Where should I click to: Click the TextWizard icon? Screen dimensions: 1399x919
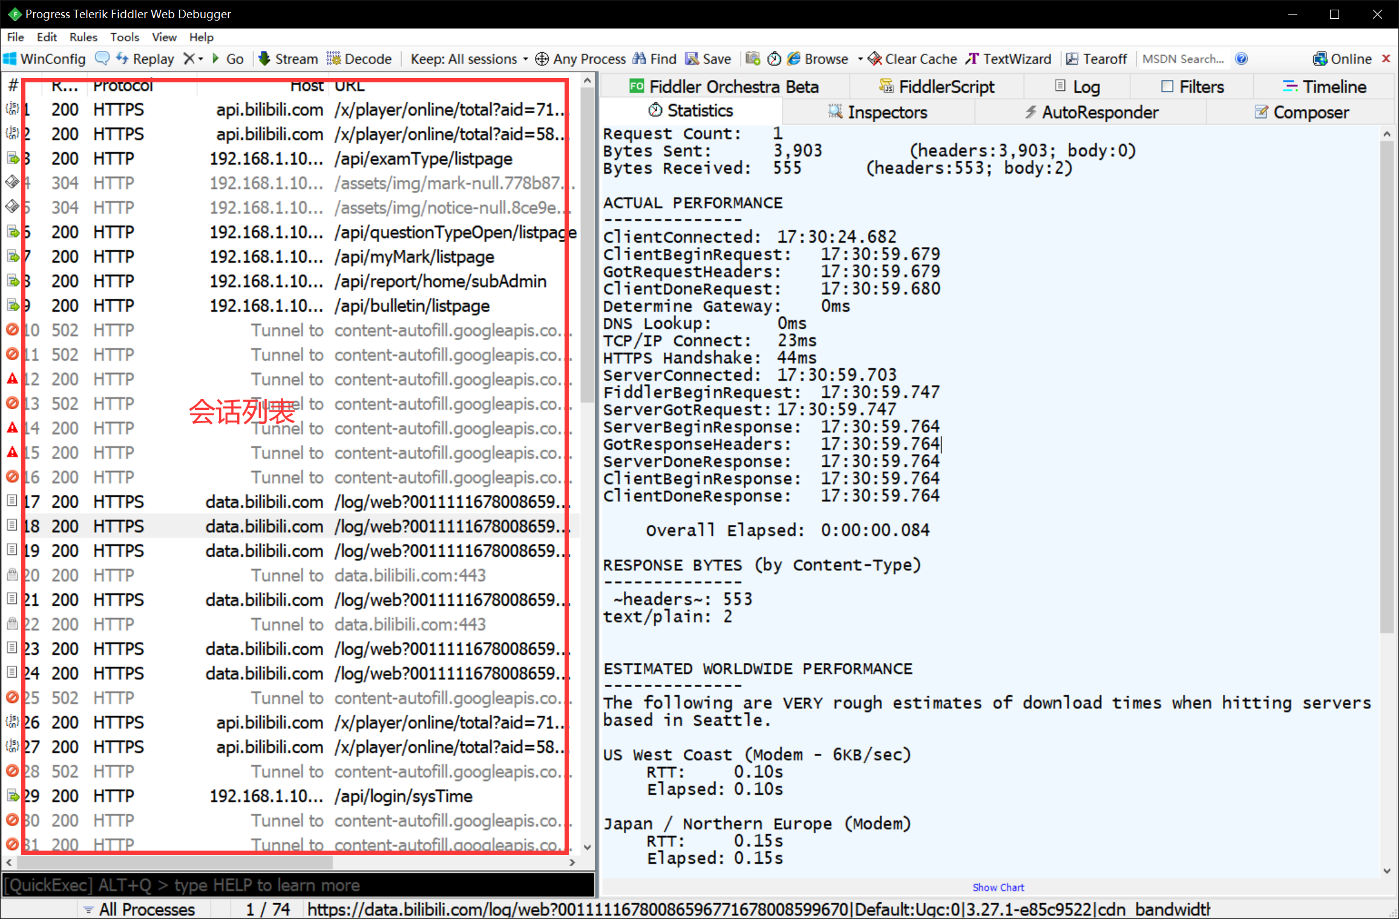pos(972,59)
